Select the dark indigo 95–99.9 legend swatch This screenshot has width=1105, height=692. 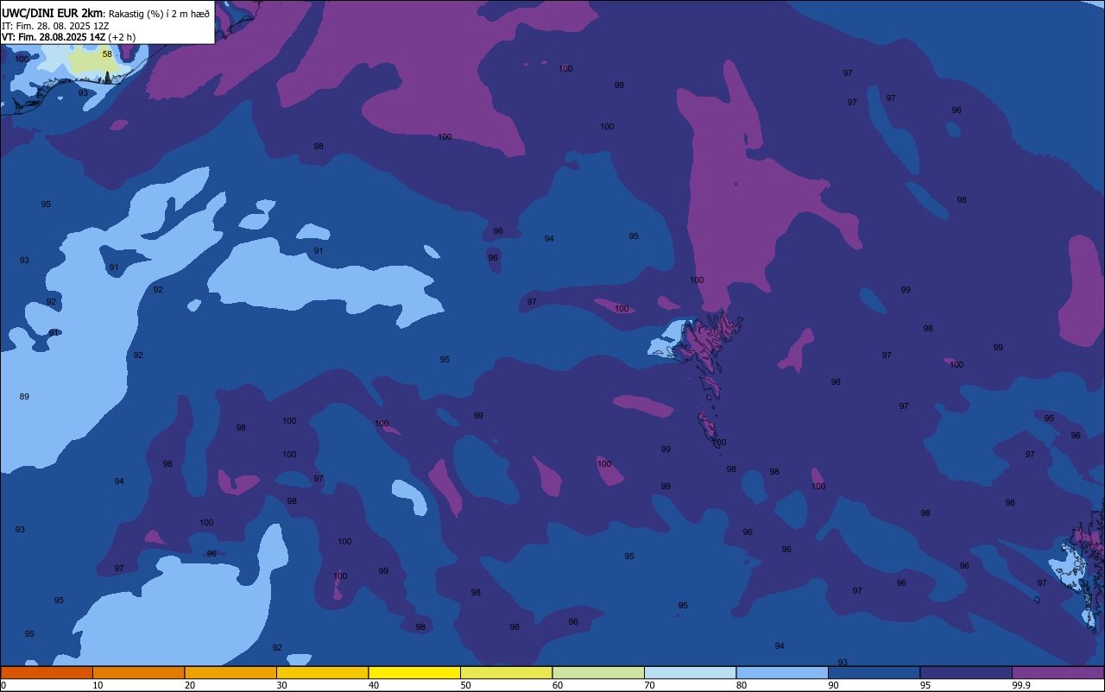tap(966, 672)
